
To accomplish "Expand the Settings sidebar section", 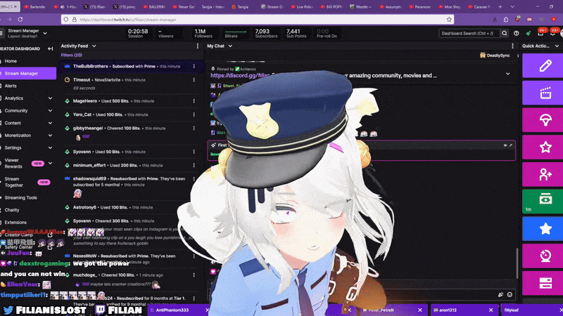I will pyautogui.click(x=50, y=147).
